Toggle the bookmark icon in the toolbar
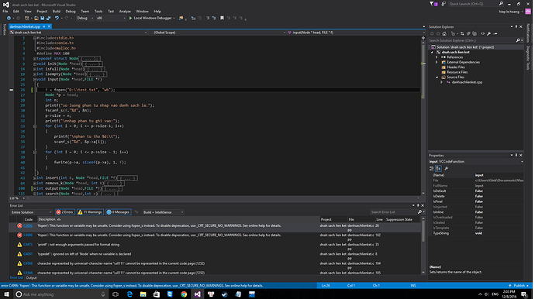The width and height of the screenshot is (535, 299). click(222, 18)
